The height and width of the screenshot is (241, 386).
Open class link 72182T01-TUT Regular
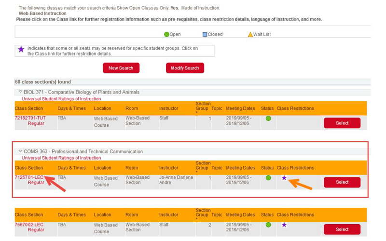click(30, 119)
